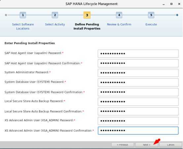Image resolution: width=183 pixels, height=149 pixels.
Task: Focus SYSTEM user Password Confirmation field
Action: pos(138,92)
